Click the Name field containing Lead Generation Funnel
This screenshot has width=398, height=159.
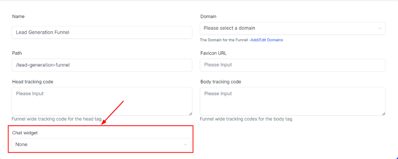(x=102, y=33)
